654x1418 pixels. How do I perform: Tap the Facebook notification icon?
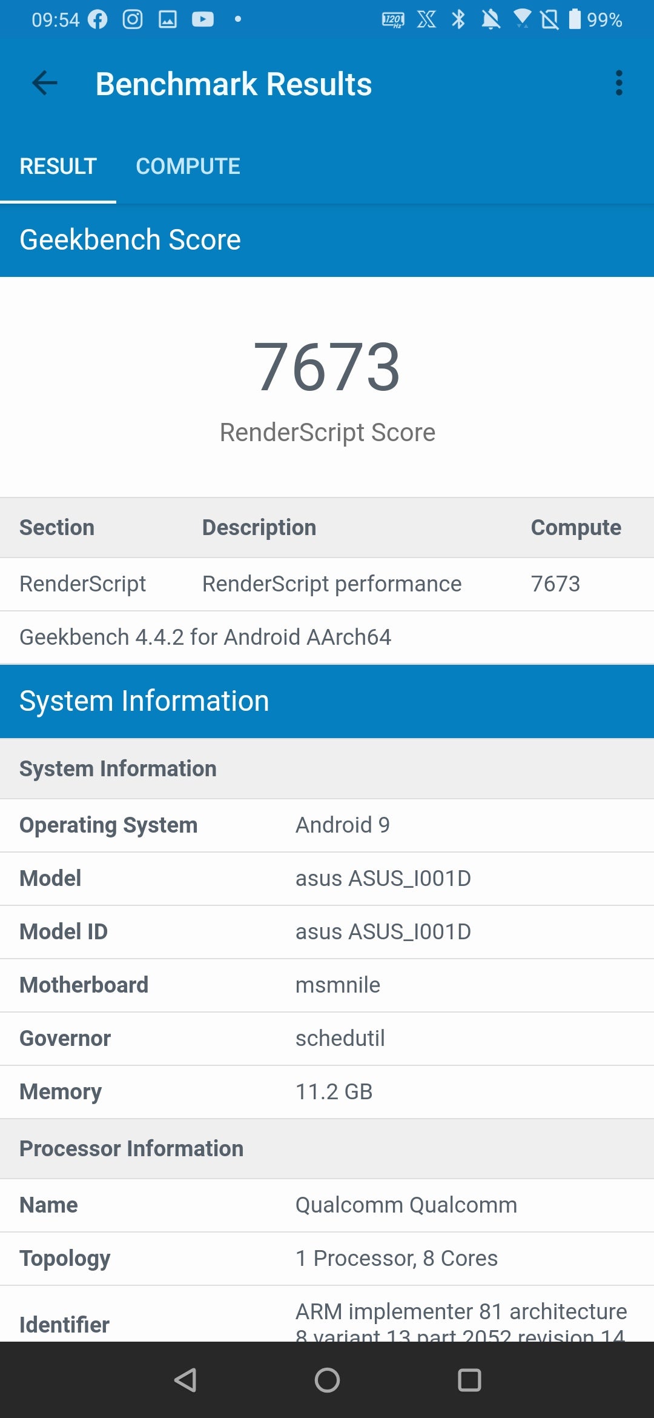pyautogui.click(x=97, y=19)
